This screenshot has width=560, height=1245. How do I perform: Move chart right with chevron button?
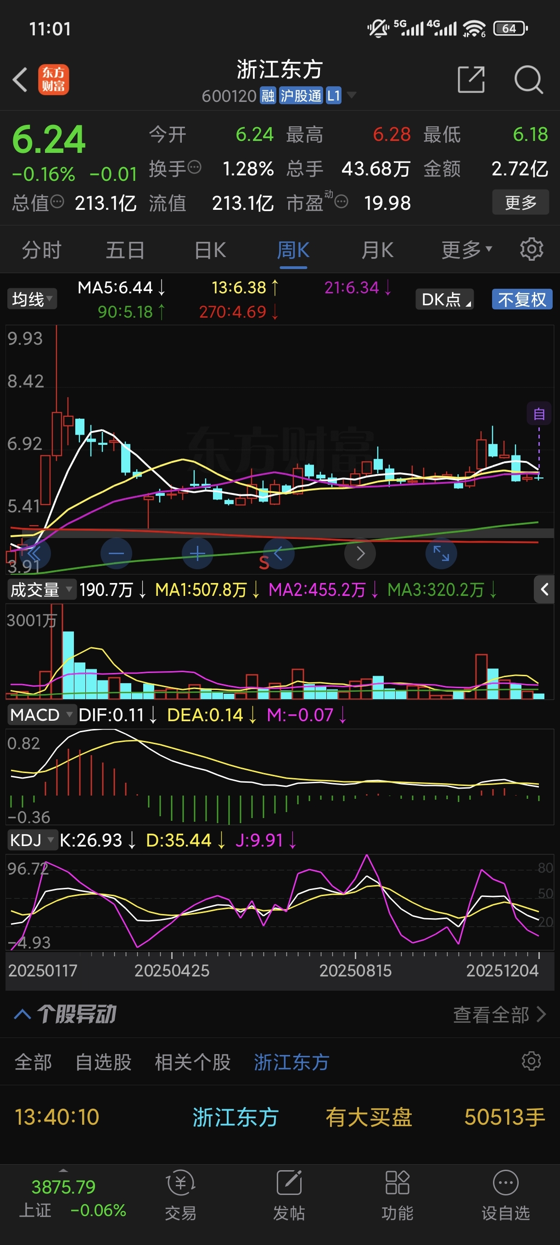click(360, 553)
